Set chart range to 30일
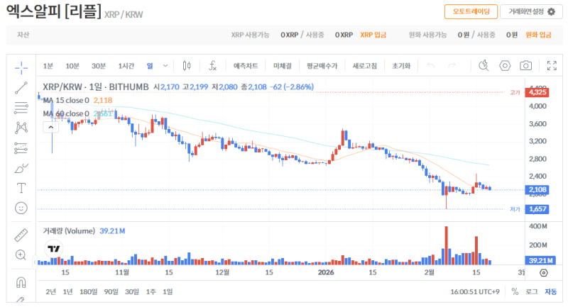The image size is (568, 307). [x=132, y=291]
